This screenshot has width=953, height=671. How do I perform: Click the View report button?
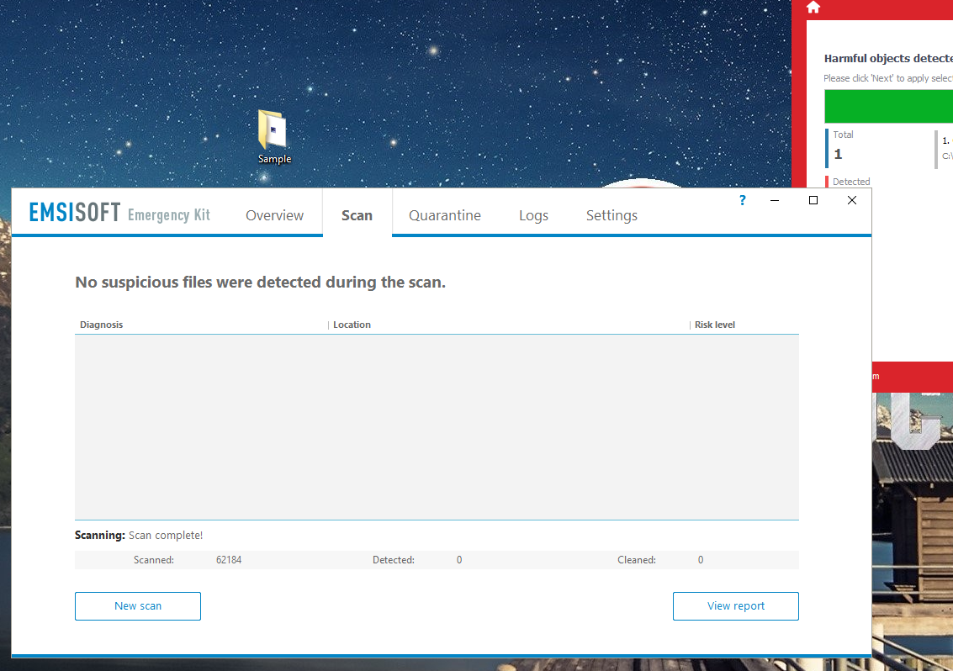coord(735,606)
